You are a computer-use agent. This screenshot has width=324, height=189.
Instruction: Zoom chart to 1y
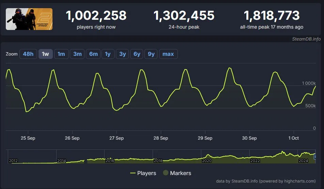click(x=108, y=54)
